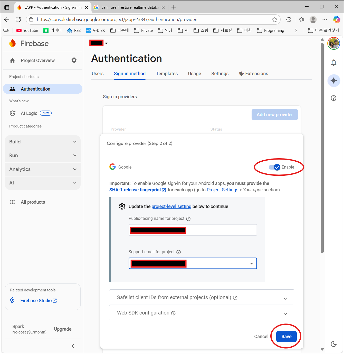Collapse the Firebase sidebar with the chevron

point(73,346)
